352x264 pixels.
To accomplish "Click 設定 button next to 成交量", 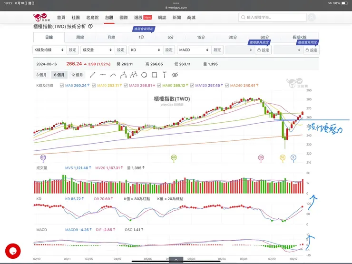I will pos(120,50).
